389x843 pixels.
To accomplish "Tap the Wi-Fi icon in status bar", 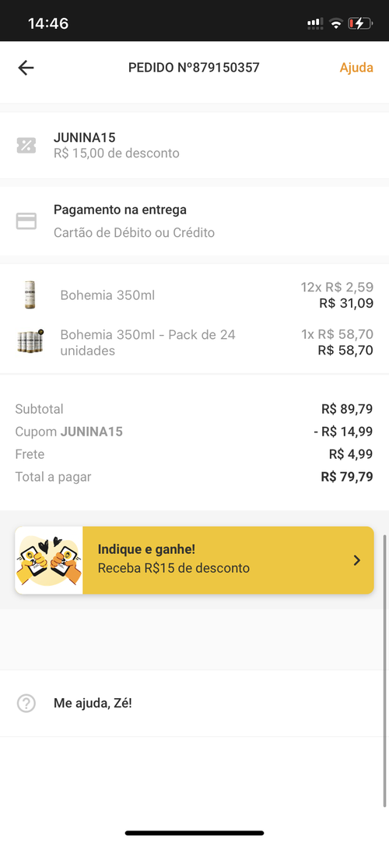I will click(336, 23).
